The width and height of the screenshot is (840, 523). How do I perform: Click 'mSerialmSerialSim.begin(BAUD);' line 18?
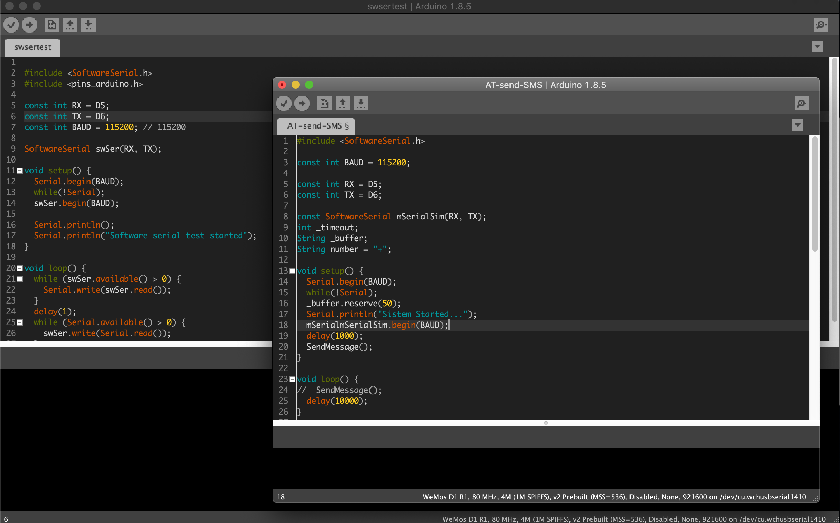[x=377, y=325]
